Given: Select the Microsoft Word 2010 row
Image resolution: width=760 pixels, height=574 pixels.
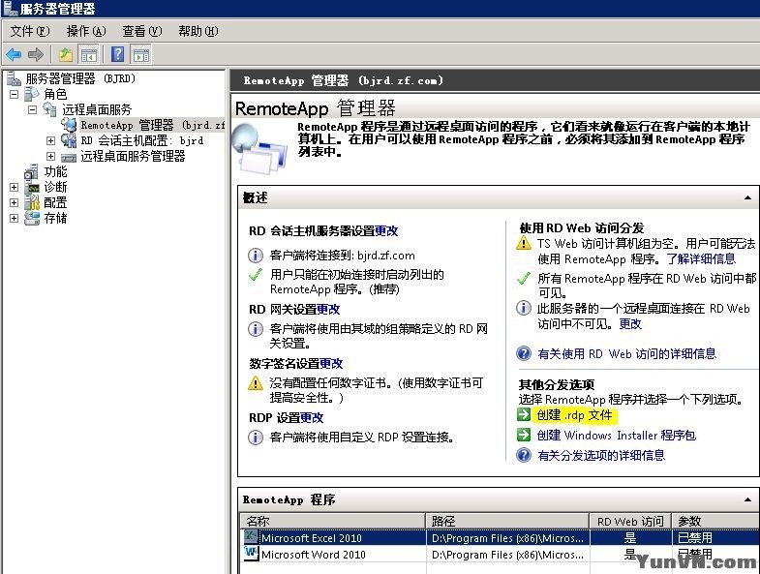Looking at the screenshot, I should click(500, 554).
